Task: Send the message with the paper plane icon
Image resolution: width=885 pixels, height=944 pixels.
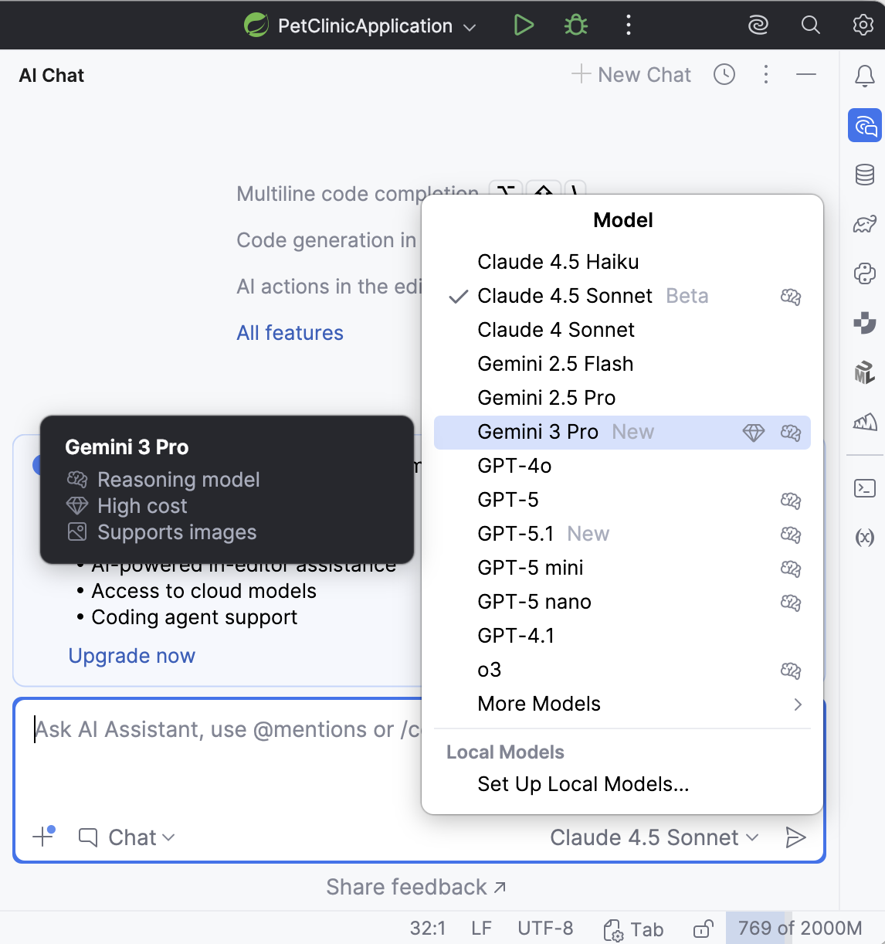Action: [796, 837]
